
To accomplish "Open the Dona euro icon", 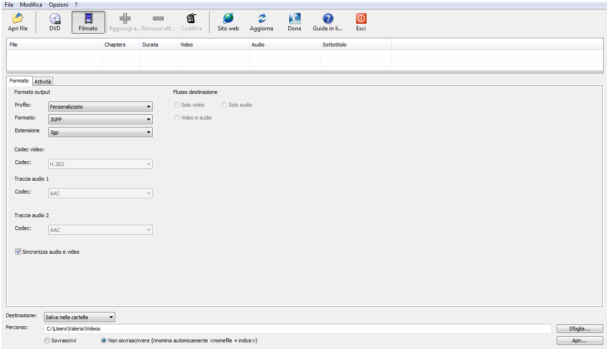I will coord(294,18).
